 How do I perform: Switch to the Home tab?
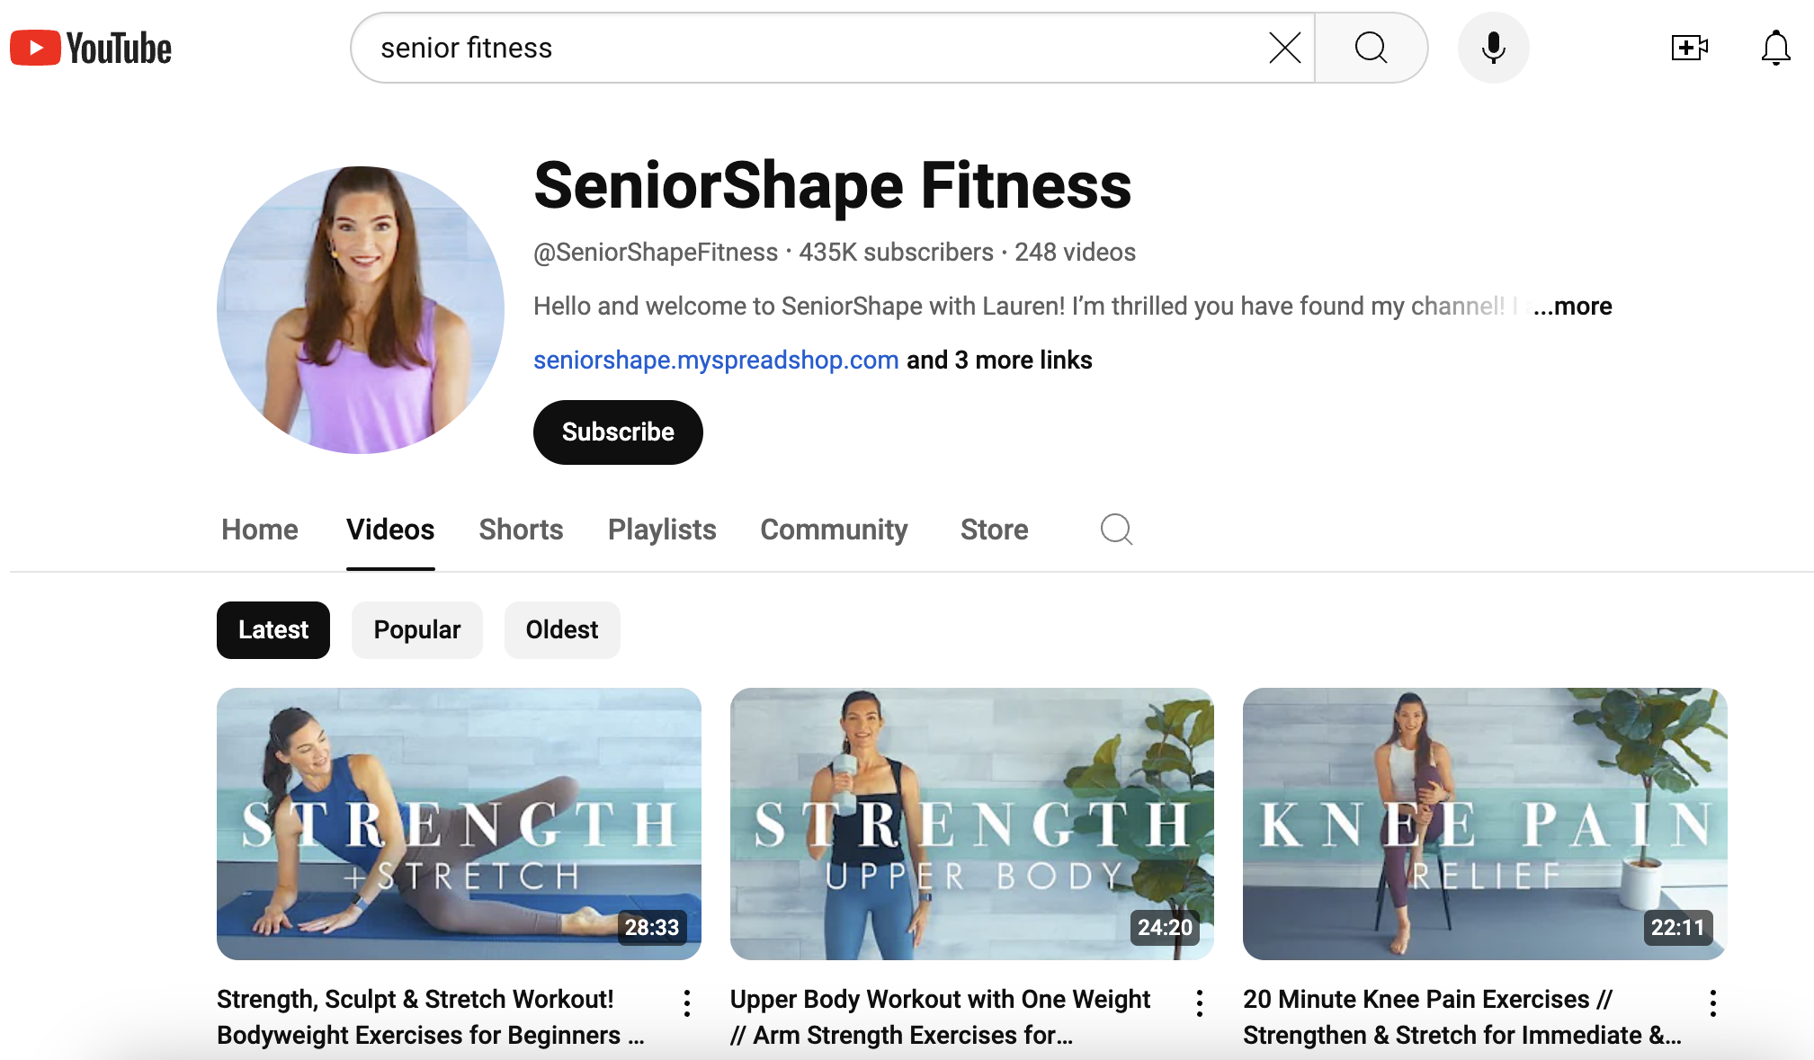tap(260, 530)
